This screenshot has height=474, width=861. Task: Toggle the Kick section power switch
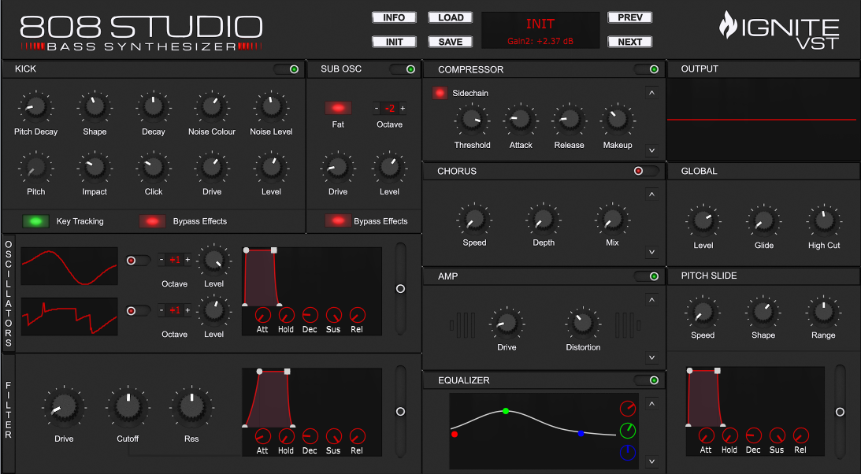click(x=286, y=69)
